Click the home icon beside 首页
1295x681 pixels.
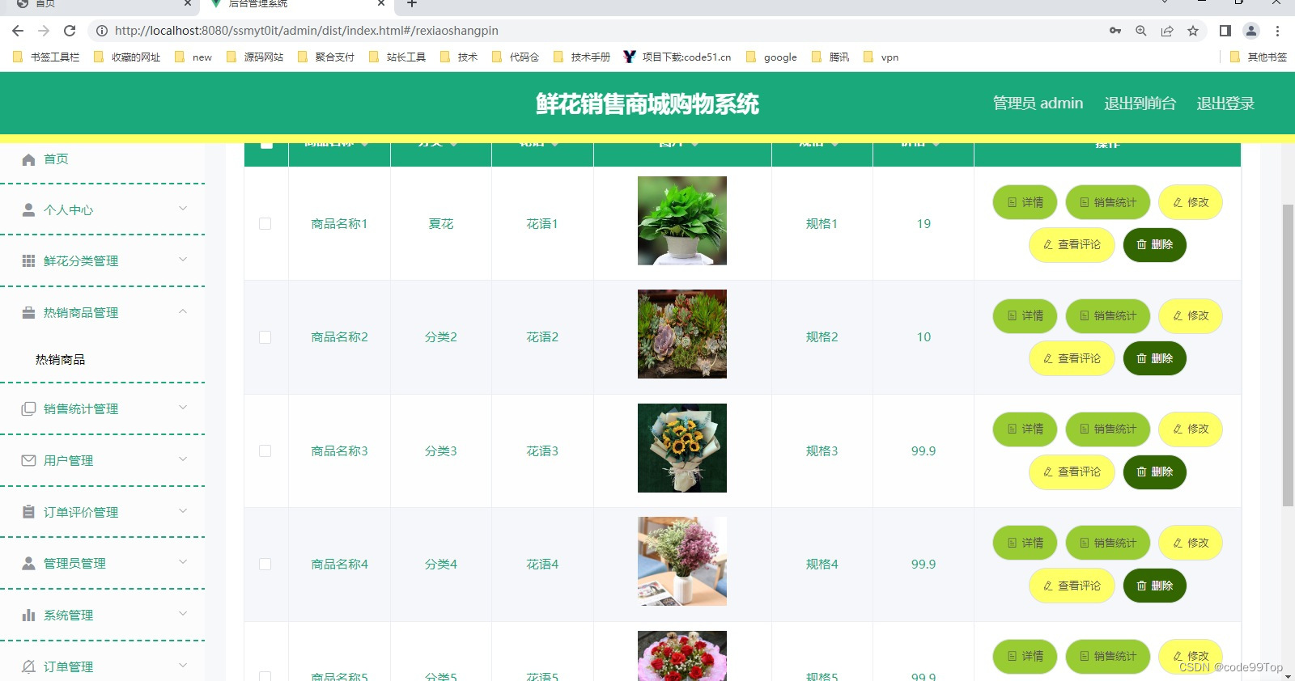[28, 159]
